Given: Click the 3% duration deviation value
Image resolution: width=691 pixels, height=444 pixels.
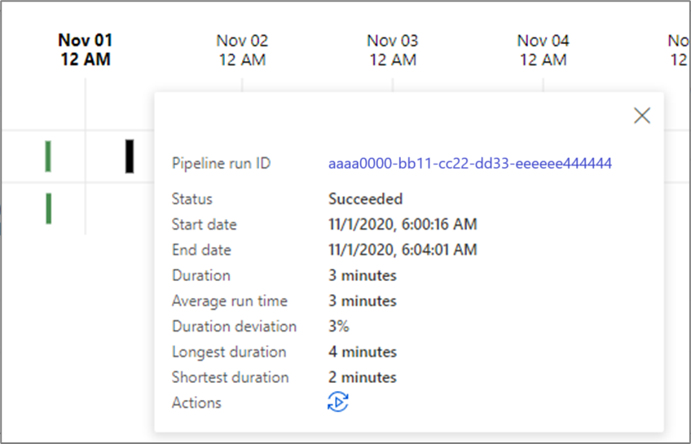Looking at the screenshot, I should tap(339, 327).
